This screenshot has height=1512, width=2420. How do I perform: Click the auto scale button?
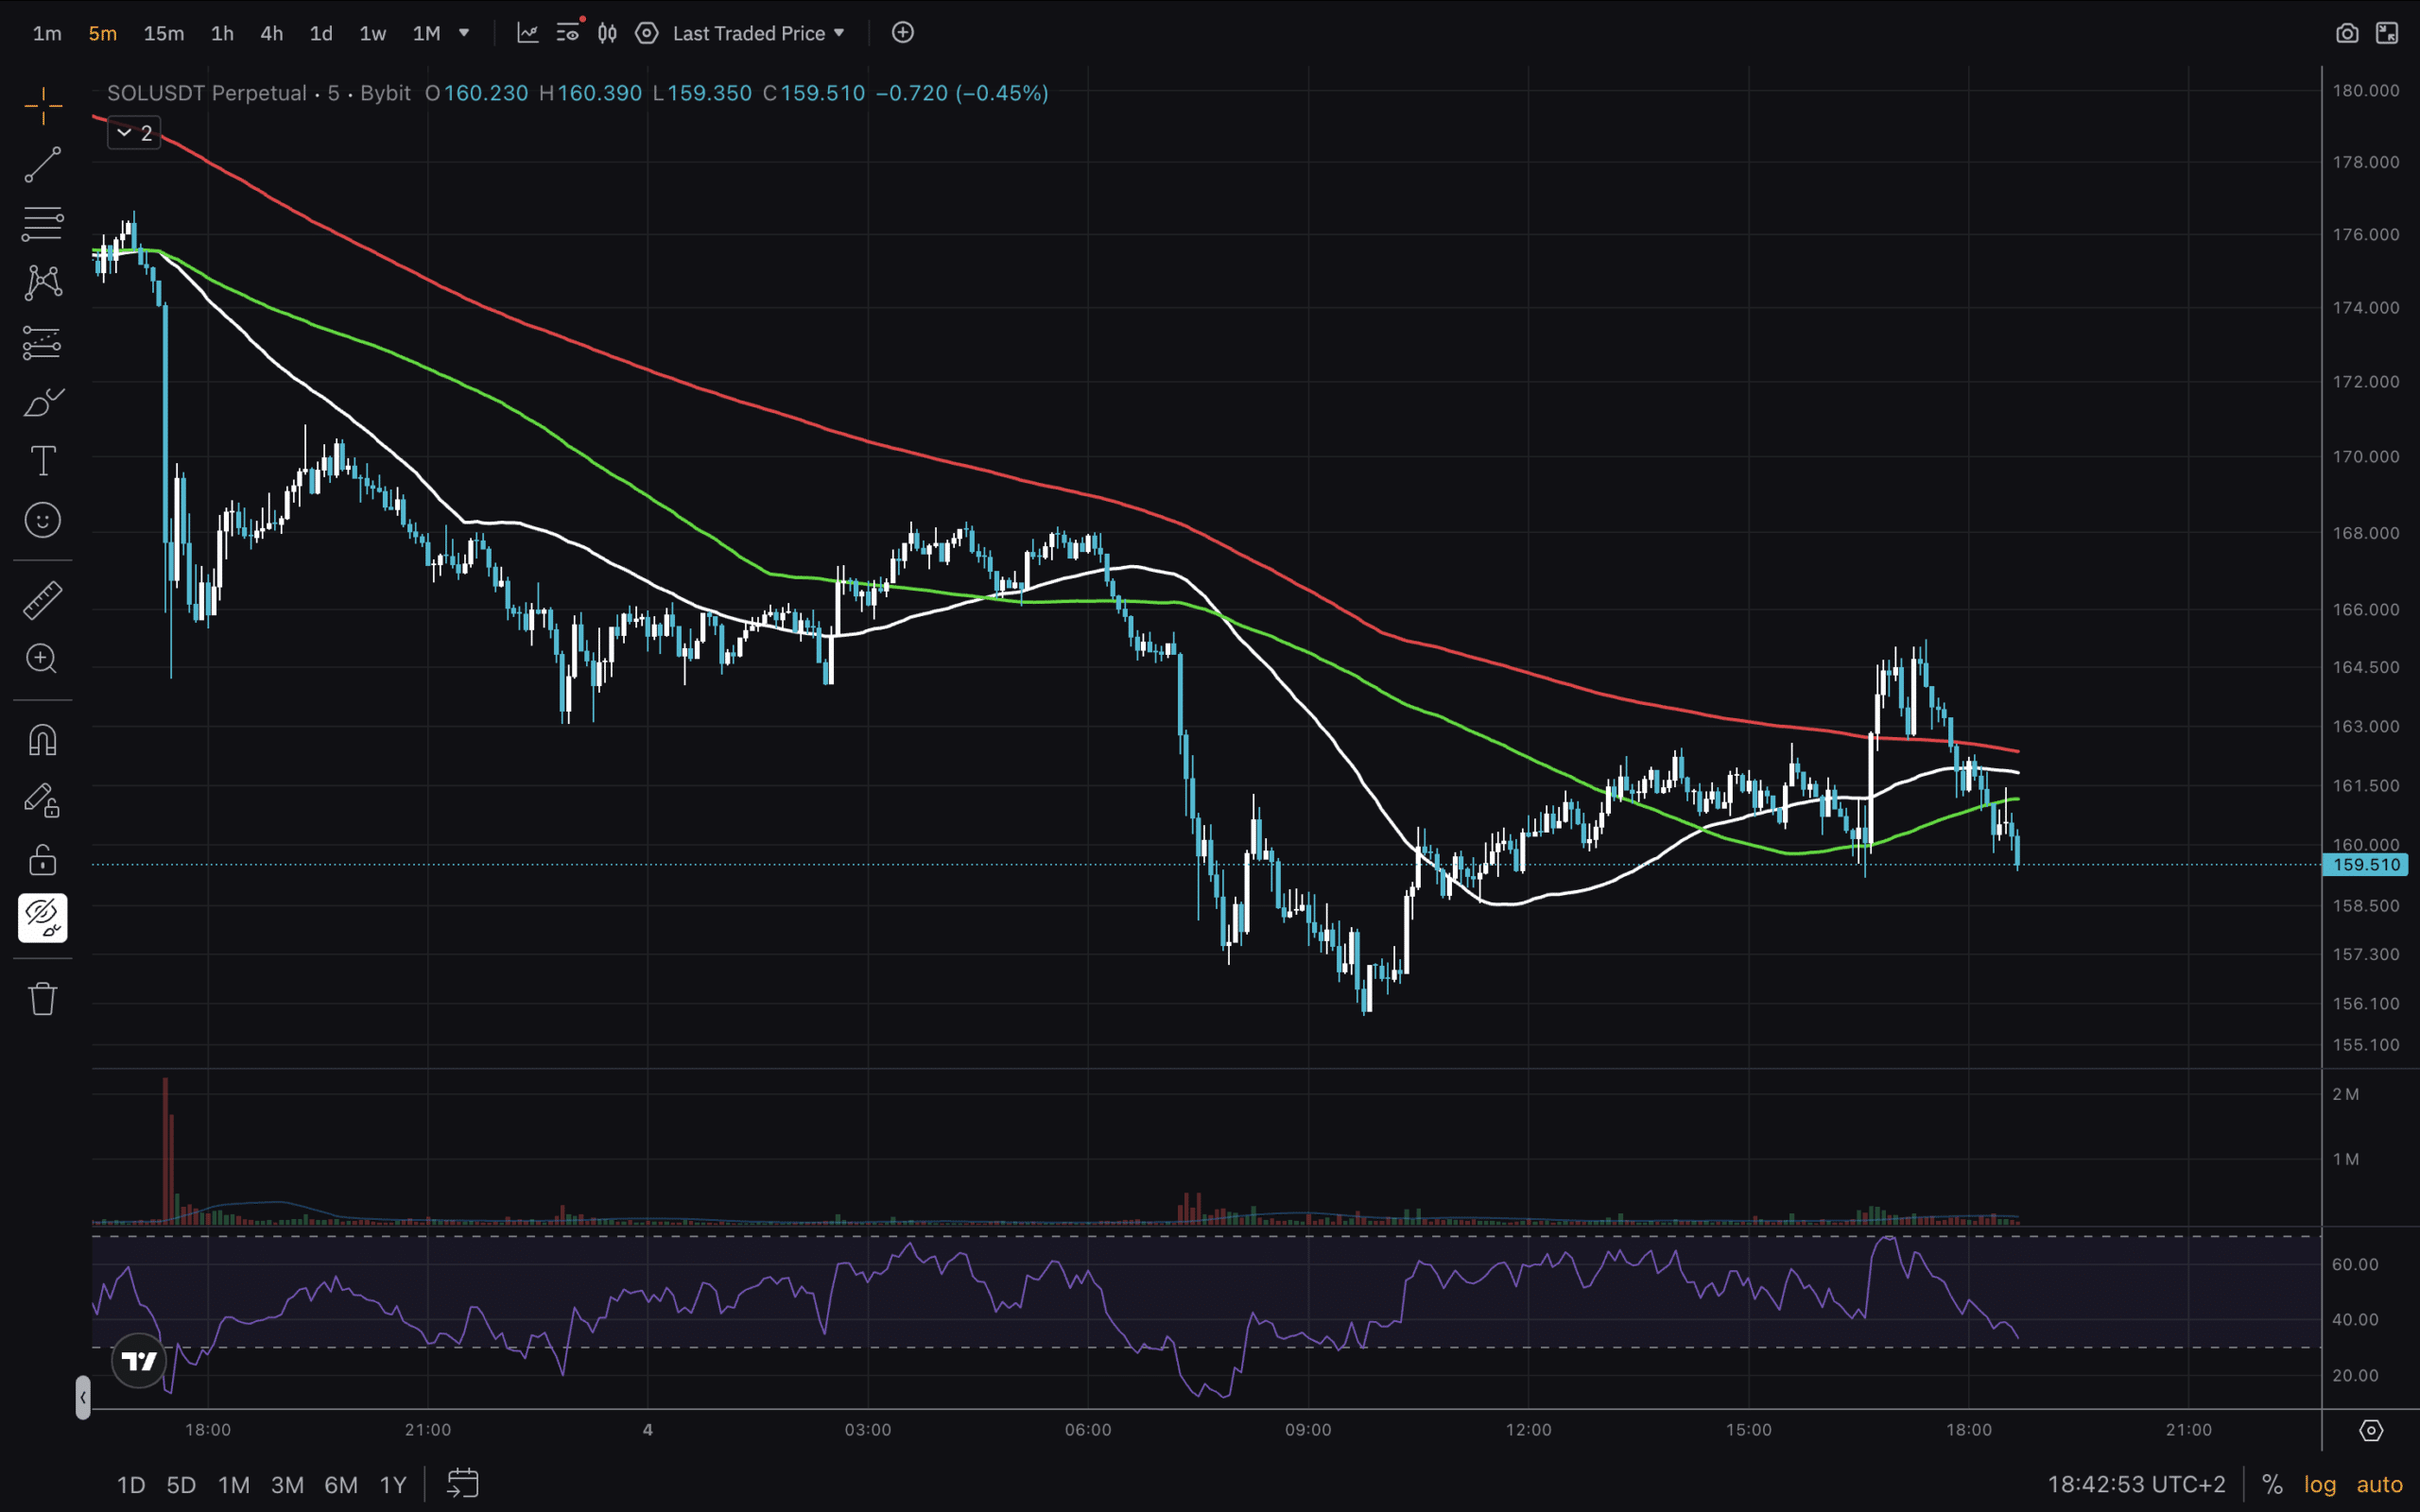(2379, 1484)
